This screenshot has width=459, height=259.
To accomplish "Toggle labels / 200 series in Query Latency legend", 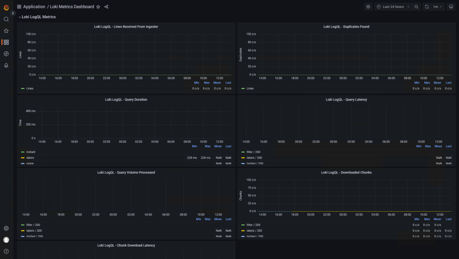I will tap(254, 158).
